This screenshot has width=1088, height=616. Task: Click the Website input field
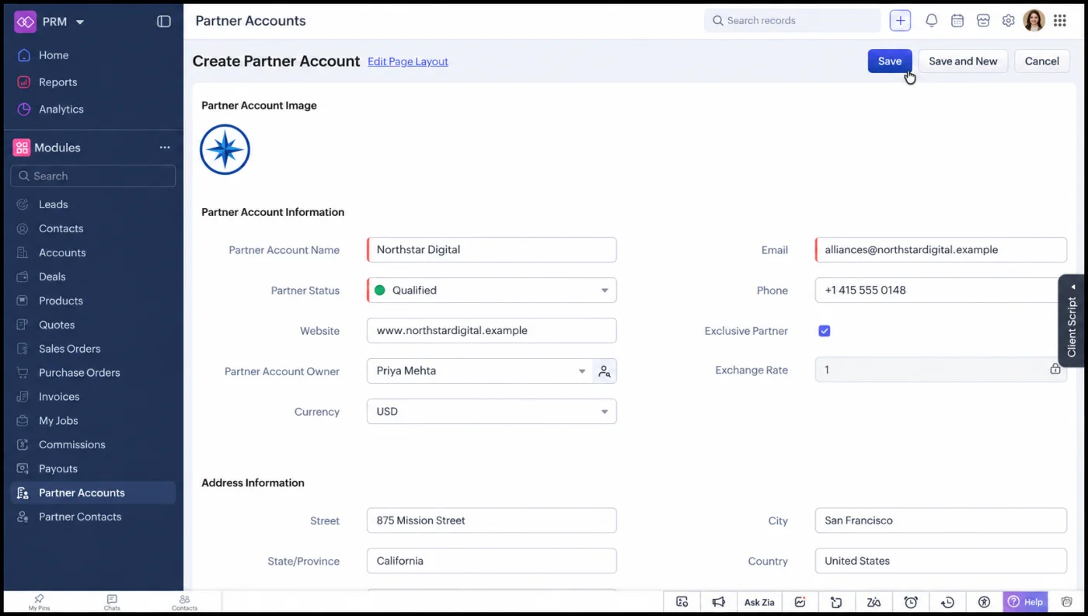click(x=492, y=331)
